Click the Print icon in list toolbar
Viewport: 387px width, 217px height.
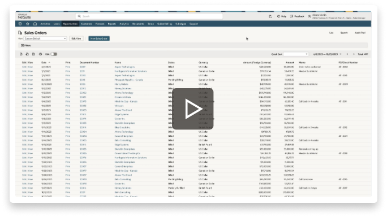coord(41,54)
